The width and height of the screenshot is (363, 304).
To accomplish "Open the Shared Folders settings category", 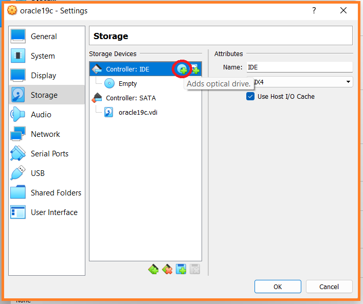I will 47,192.
